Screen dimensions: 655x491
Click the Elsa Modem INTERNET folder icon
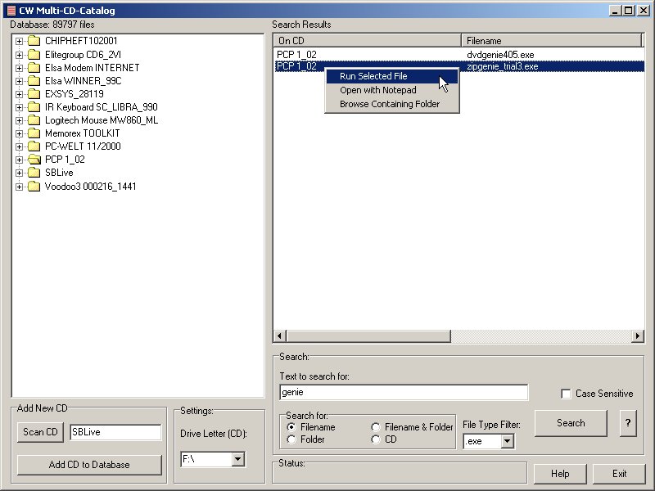(x=34, y=68)
